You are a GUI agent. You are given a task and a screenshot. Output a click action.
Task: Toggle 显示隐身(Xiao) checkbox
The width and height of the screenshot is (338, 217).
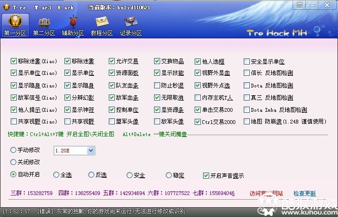[14, 86]
